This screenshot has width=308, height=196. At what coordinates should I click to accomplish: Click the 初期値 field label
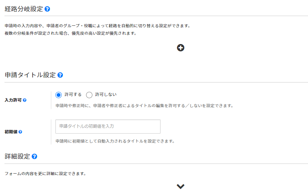(11, 132)
